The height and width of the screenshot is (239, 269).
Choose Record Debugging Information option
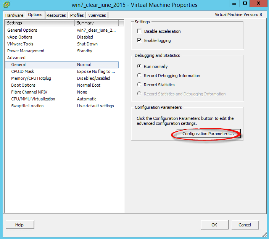(139, 75)
